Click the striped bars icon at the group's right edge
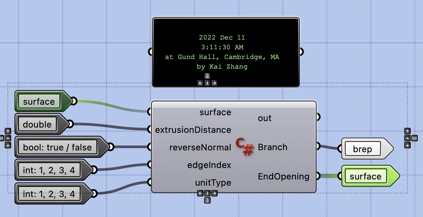Screen dimensions: 423x217 (414, 138)
